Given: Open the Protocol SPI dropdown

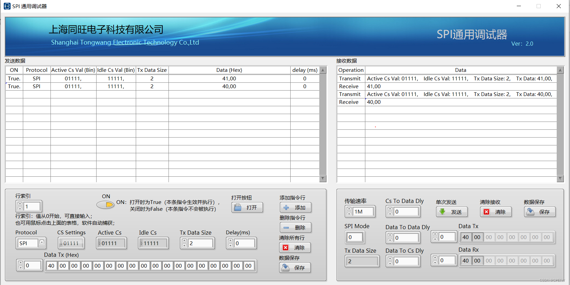Looking at the screenshot, I should click(42, 242).
